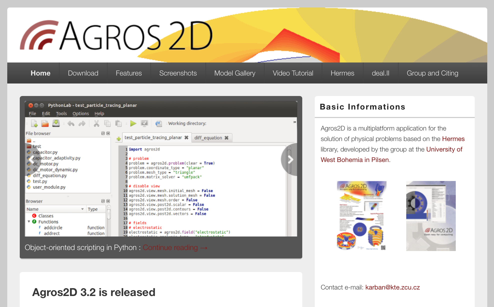Screen dimensions: 494x307
Task: Select the test_particle_tracing_planar tab
Action: [x=153, y=137]
